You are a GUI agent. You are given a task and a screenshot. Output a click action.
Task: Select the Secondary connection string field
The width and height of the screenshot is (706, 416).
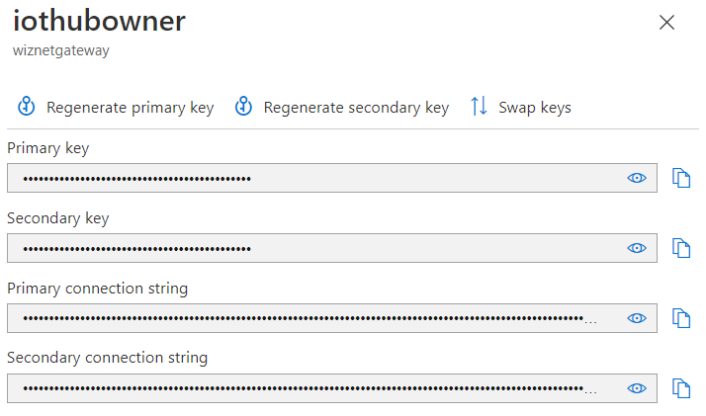pyautogui.click(x=332, y=388)
